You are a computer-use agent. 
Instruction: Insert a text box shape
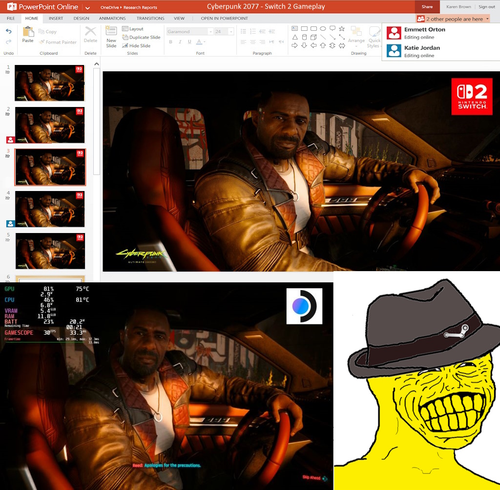(x=294, y=28)
